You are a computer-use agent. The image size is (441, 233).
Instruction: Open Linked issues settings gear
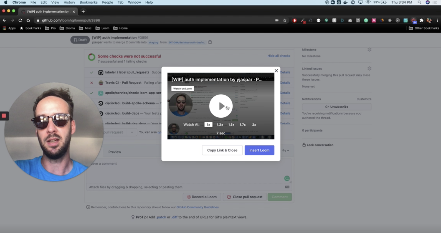point(369,68)
